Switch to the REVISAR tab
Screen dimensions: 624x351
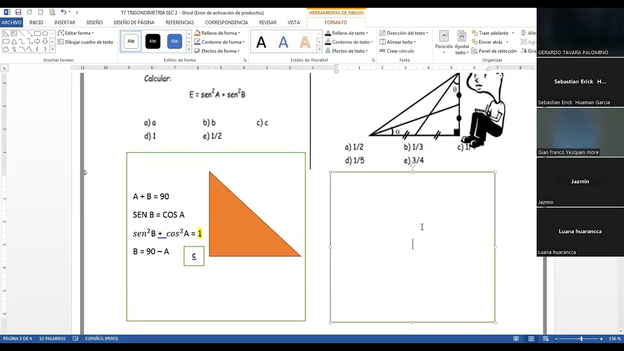268,22
